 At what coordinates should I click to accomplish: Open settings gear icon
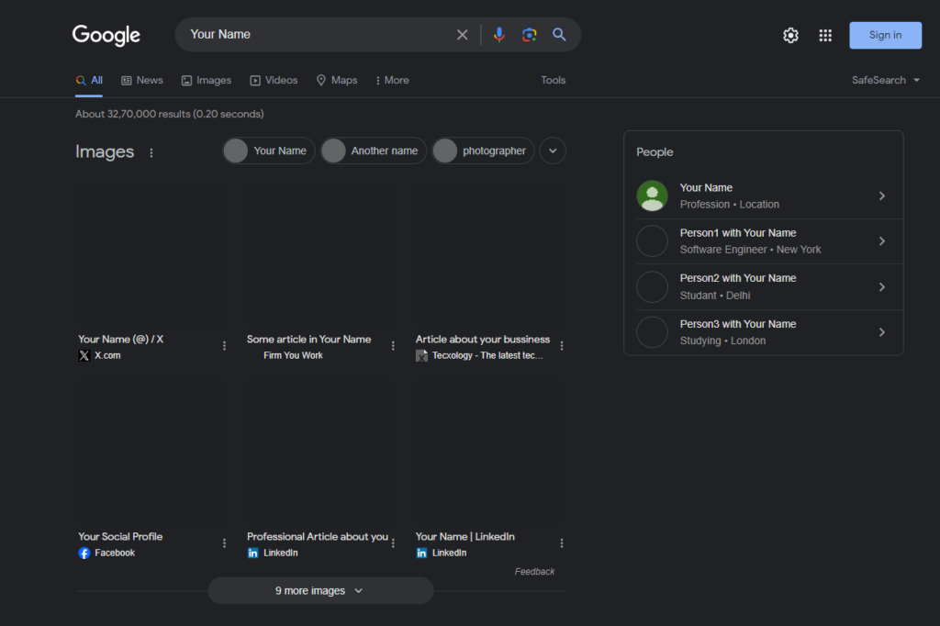[790, 36]
